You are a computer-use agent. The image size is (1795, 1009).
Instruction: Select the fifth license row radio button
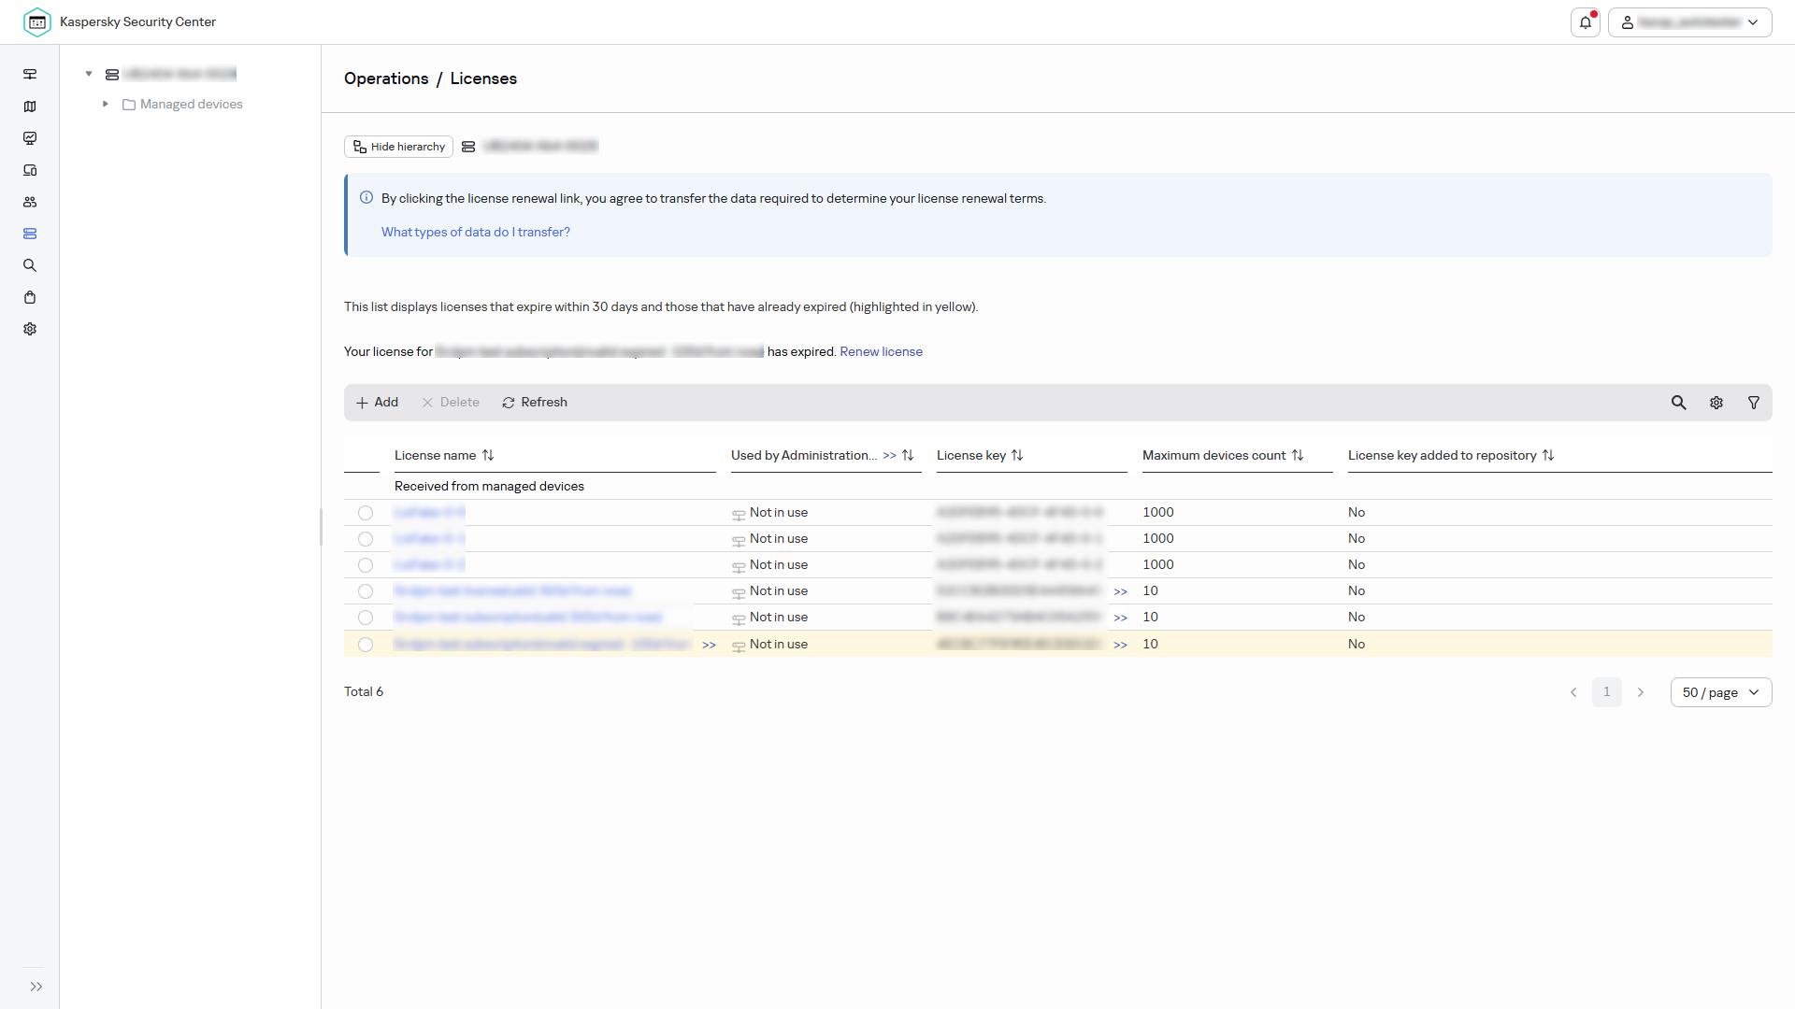[x=366, y=618]
